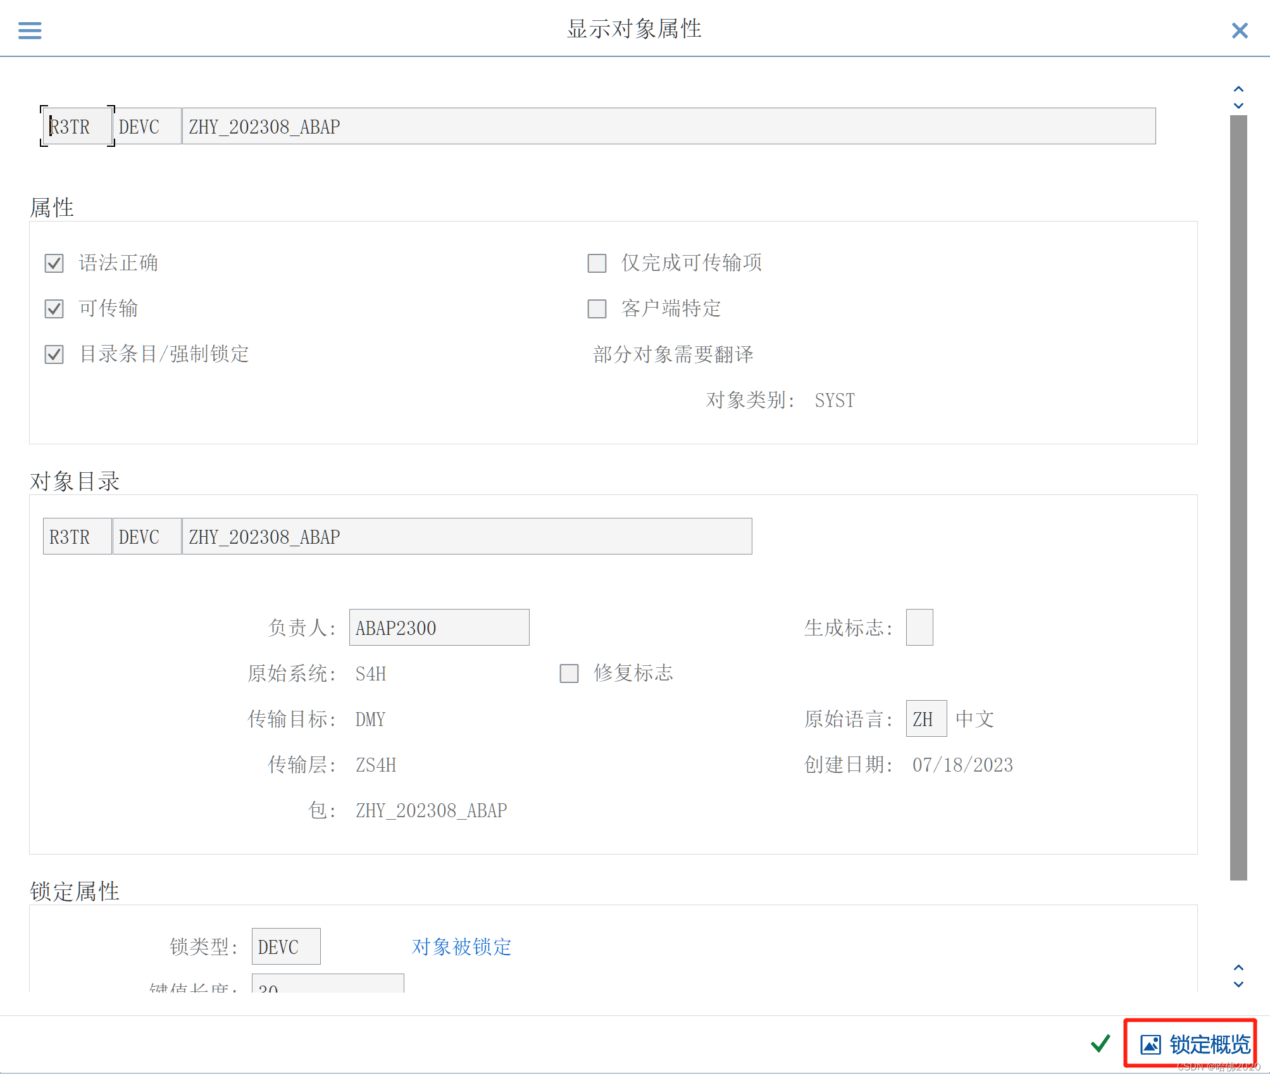Click top scrollbar up chevron
Image resolution: width=1270 pixels, height=1078 pixels.
[x=1238, y=89]
